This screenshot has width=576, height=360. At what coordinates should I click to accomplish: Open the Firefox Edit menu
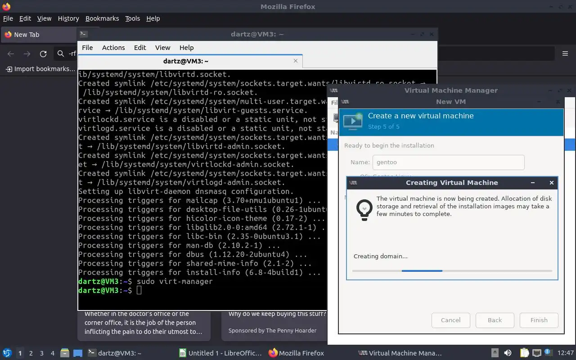coord(25,18)
